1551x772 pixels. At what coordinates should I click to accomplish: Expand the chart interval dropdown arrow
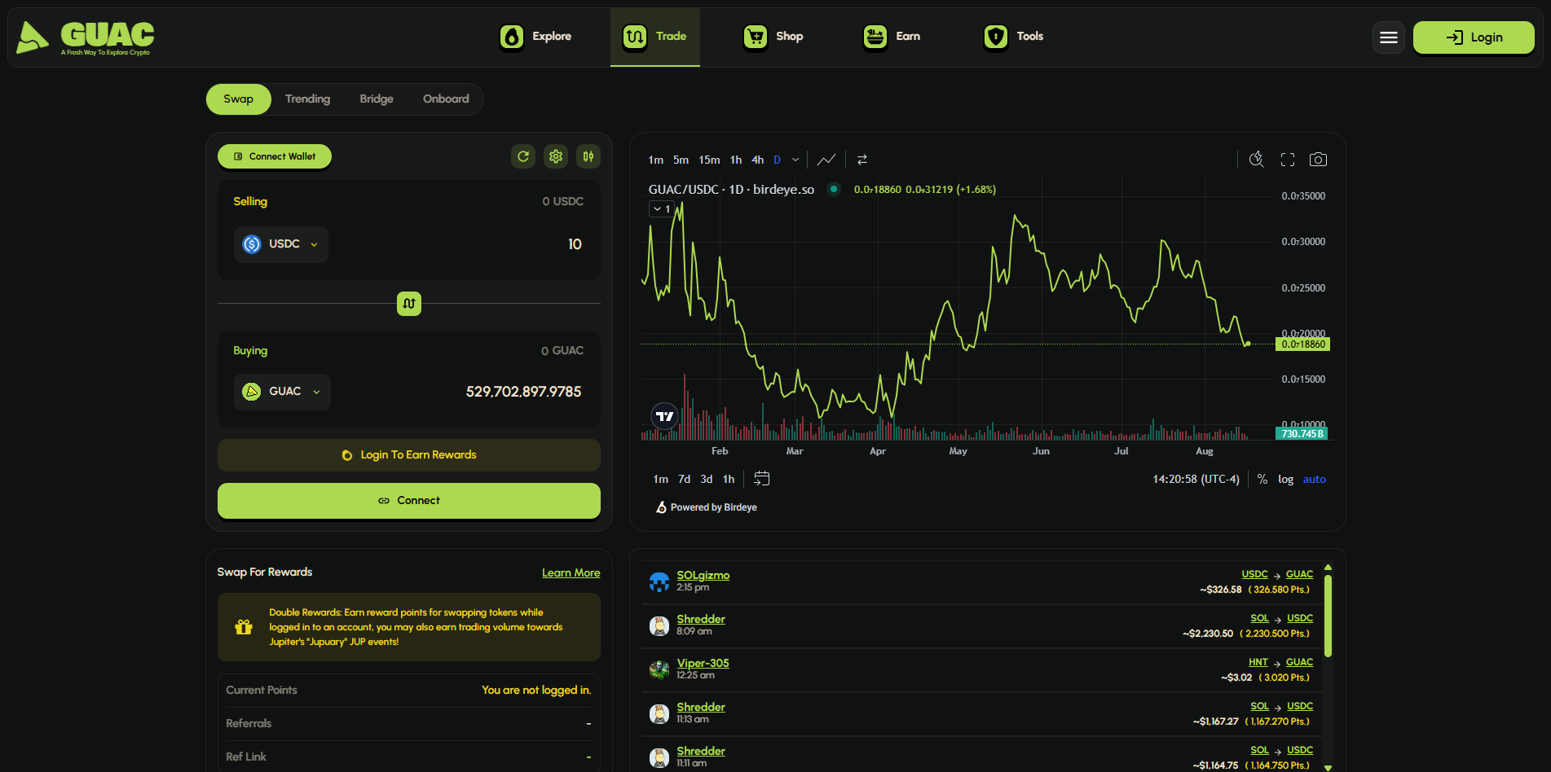(795, 160)
